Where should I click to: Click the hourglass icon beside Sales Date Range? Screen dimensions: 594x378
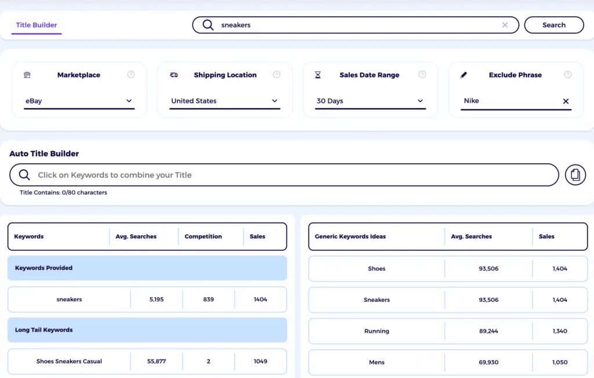[317, 74]
